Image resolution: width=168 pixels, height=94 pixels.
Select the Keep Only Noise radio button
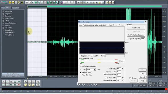pos(81,75)
